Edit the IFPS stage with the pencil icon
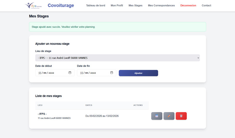235x138 pixels. pyautogui.click(x=169, y=116)
